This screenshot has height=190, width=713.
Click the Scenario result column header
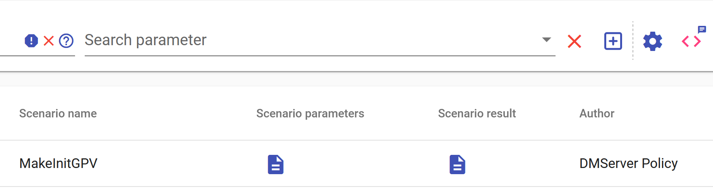[477, 114]
